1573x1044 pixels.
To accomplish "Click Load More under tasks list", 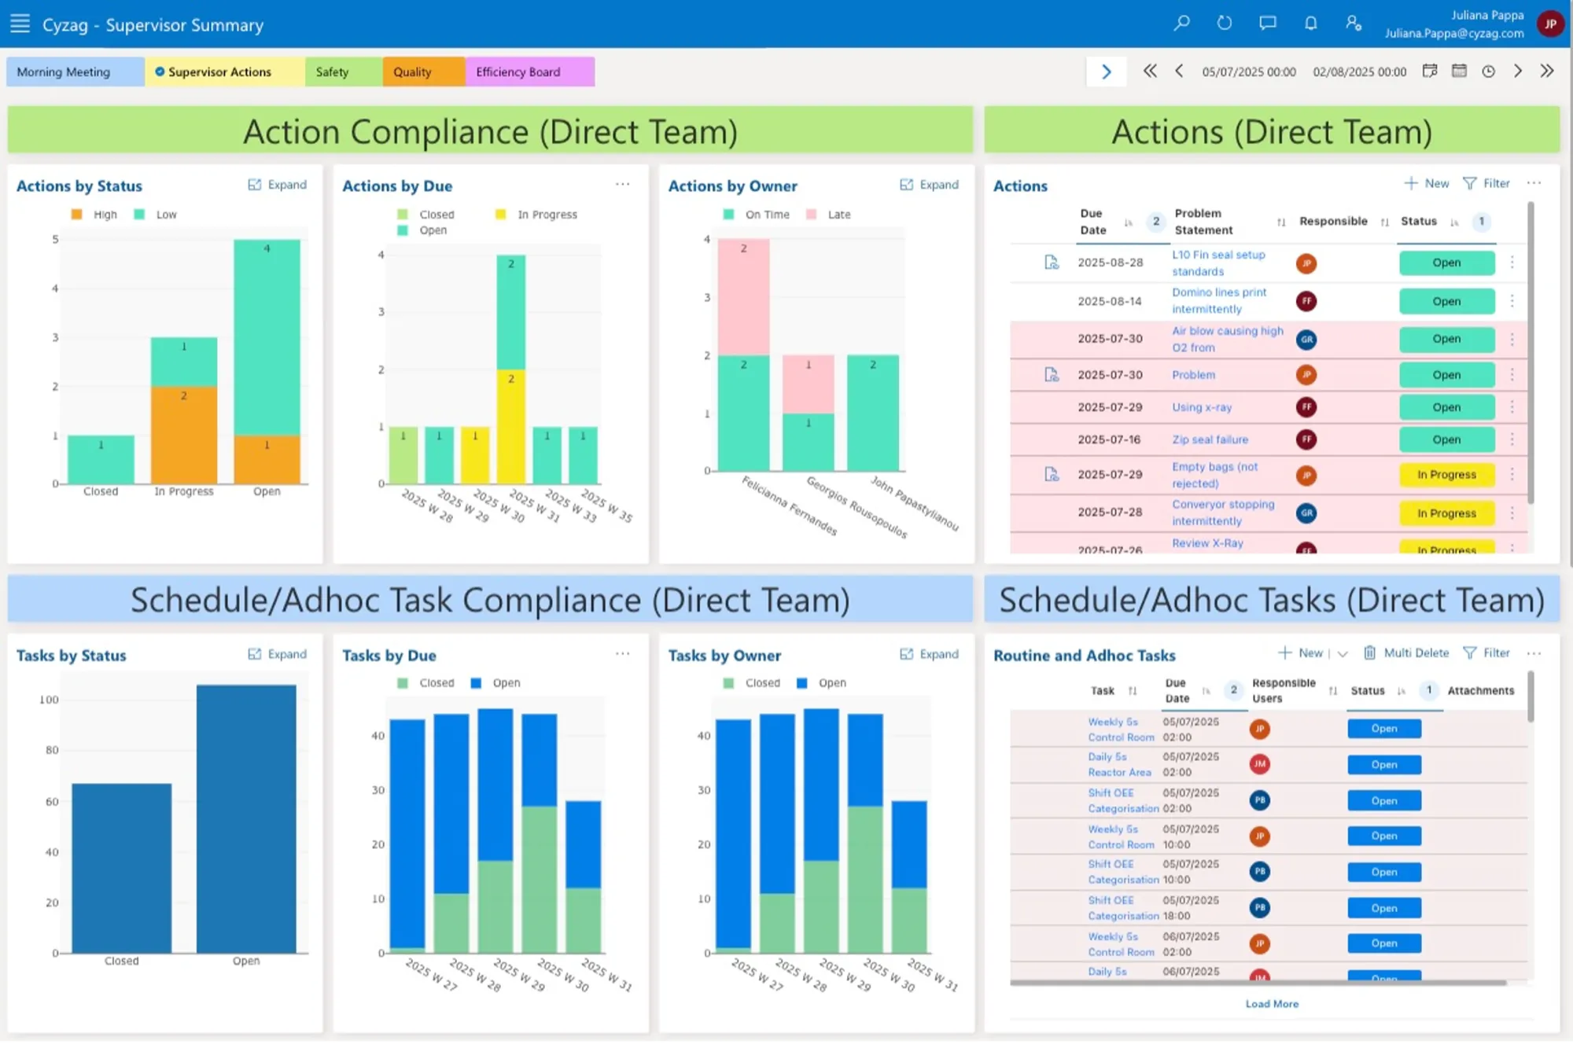I will tap(1272, 1004).
